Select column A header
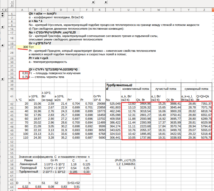 [22, 10]
